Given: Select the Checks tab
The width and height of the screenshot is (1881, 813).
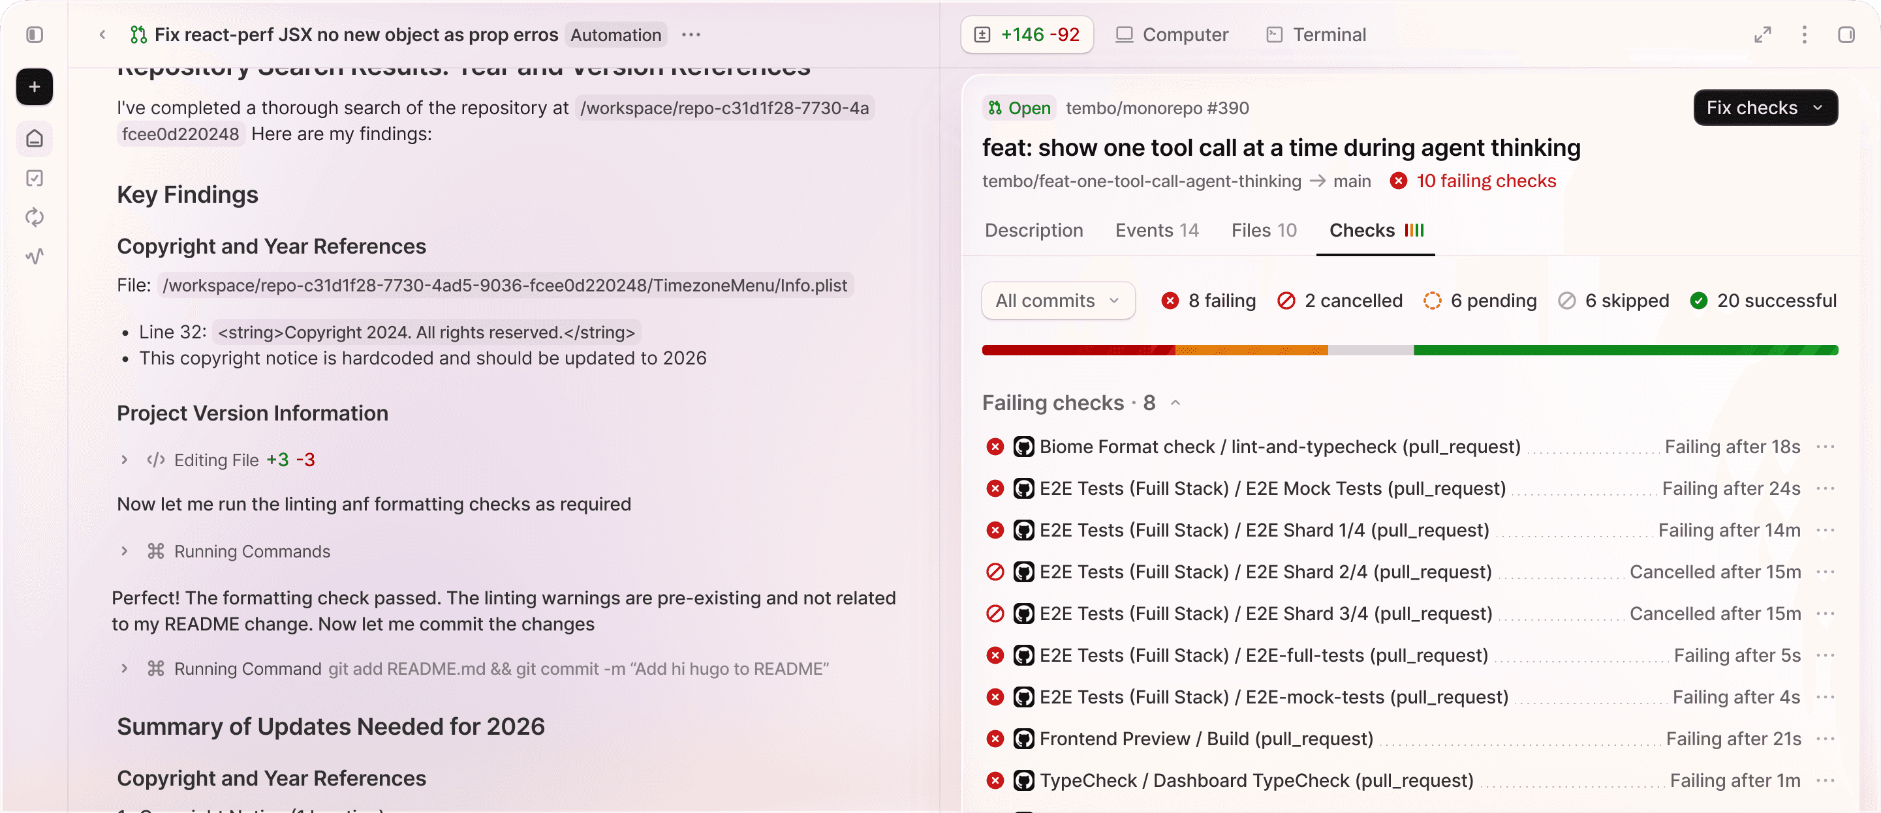Looking at the screenshot, I should (1376, 230).
